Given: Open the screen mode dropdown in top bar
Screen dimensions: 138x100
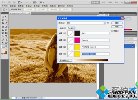Looking at the screenshot, I should tap(42, 2).
